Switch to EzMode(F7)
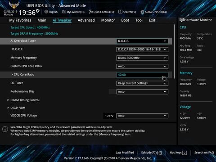The height and width of the screenshot is (162, 216). [x=151, y=153]
